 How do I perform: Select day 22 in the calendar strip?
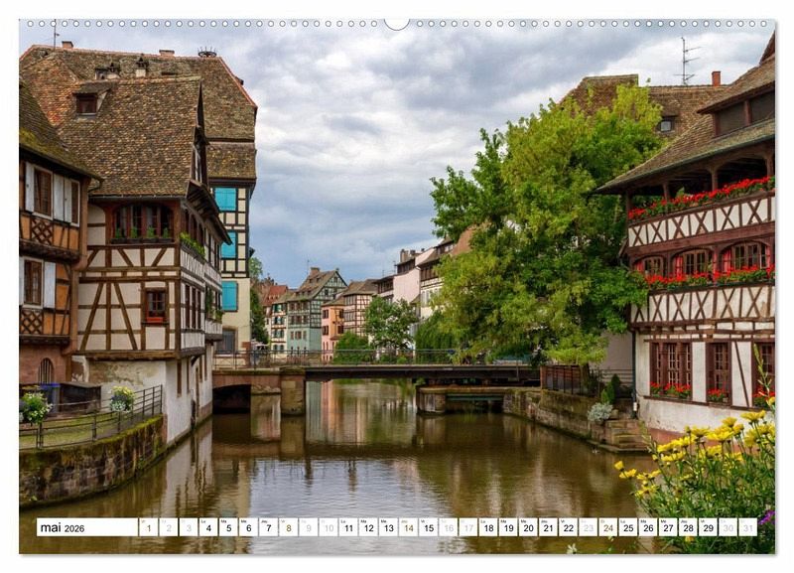pyautogui.click(x=569, y=527)
